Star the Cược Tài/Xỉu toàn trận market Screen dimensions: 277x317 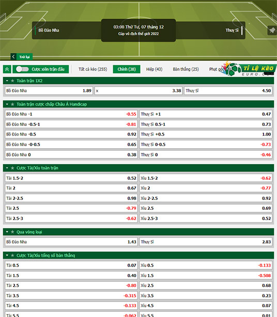(12, 168)
